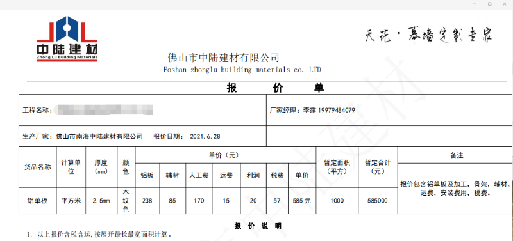
Task: Click the provisional area value 1000
Action: [x=337, y=201]
